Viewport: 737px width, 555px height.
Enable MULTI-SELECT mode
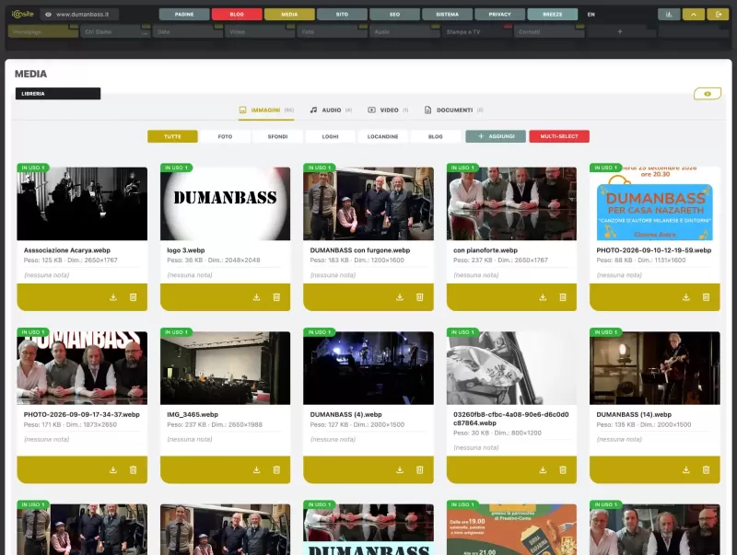point(559,136)
